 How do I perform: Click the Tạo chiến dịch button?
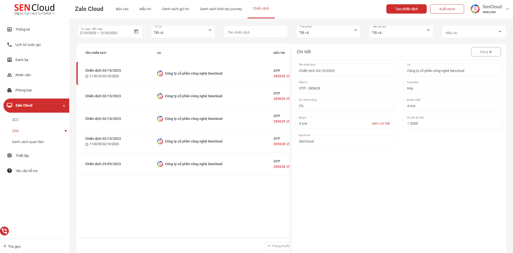pyautogui.click(x=406, y=9)
